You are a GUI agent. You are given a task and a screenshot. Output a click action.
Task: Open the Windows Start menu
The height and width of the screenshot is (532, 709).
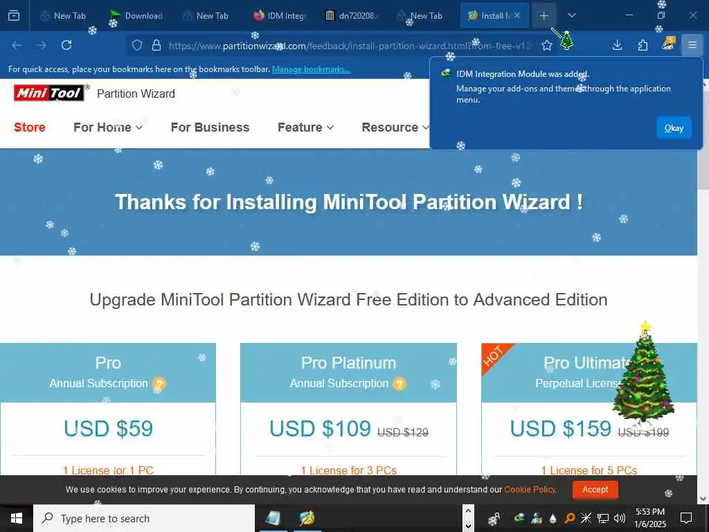[x=17, y=518]
